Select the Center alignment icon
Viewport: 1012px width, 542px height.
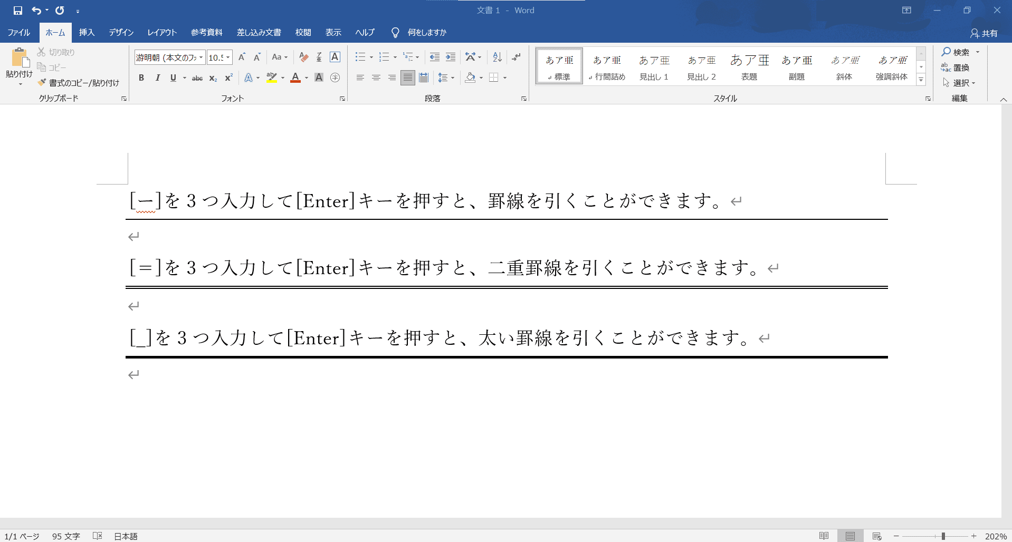coord(376,78)
